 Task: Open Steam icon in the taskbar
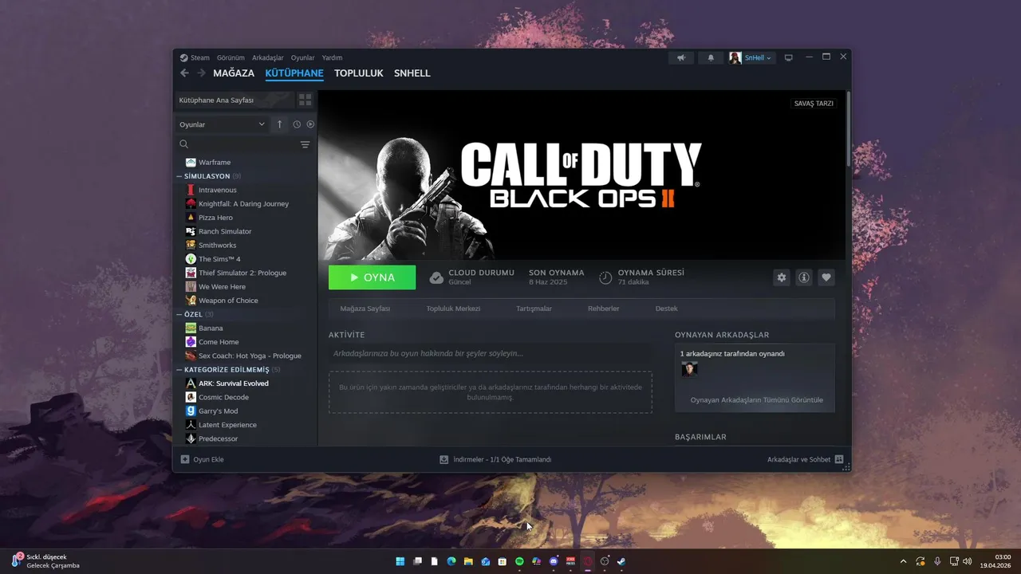[621, 561]
